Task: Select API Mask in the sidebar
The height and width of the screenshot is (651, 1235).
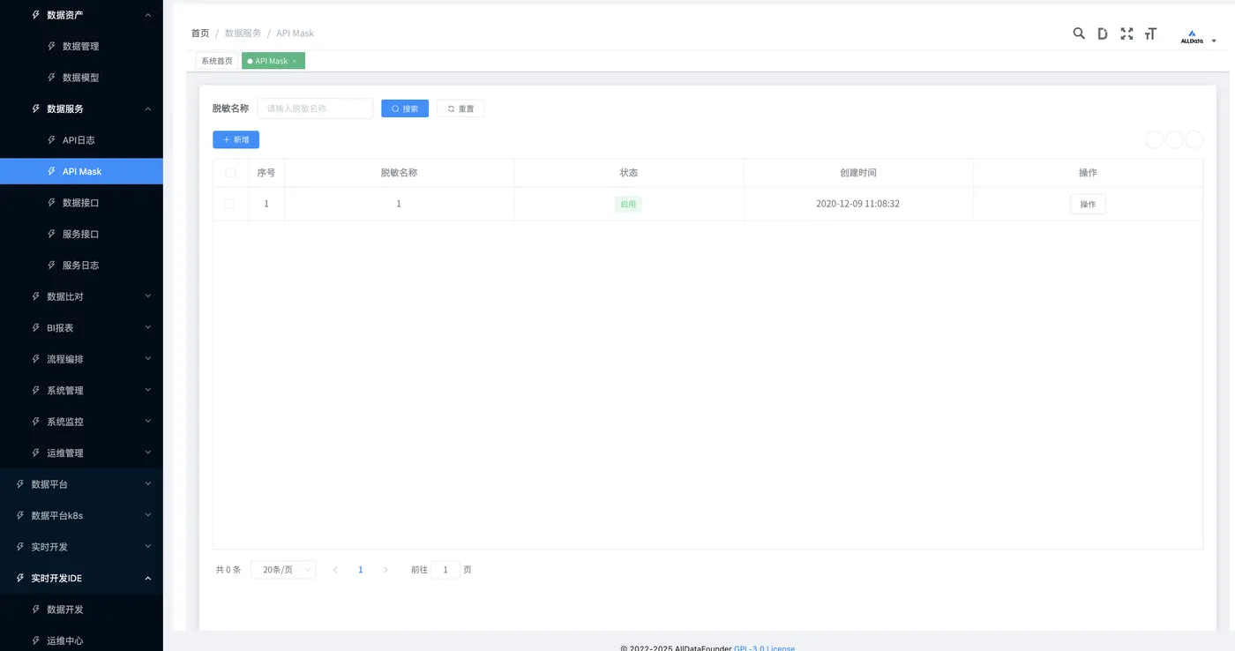Action: click(81, 171)
